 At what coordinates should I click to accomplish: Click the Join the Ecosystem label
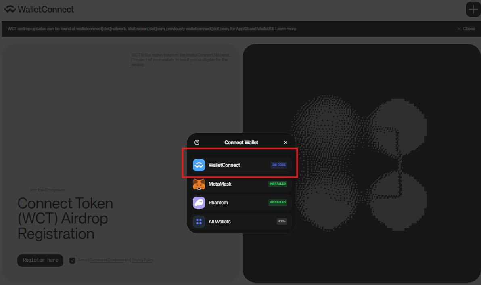[x=47, y=190]
